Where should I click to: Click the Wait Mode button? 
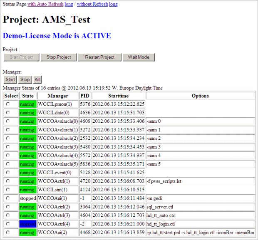(x=139, y=57)
